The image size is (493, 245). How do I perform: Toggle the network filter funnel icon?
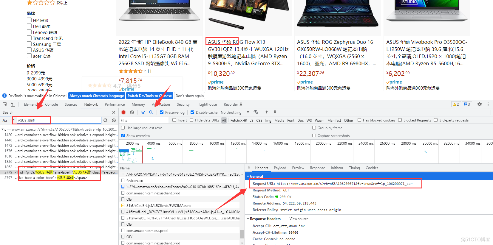(x=143, y=112)
